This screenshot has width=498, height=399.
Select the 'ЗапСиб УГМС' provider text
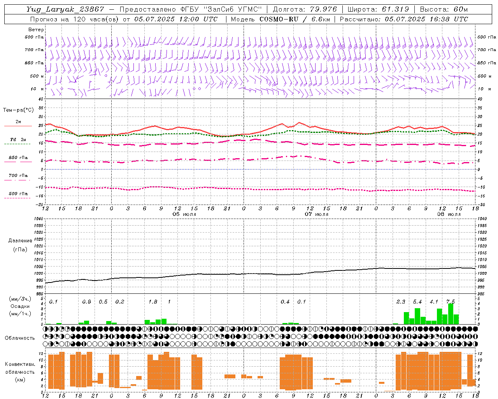click(233, 9)
